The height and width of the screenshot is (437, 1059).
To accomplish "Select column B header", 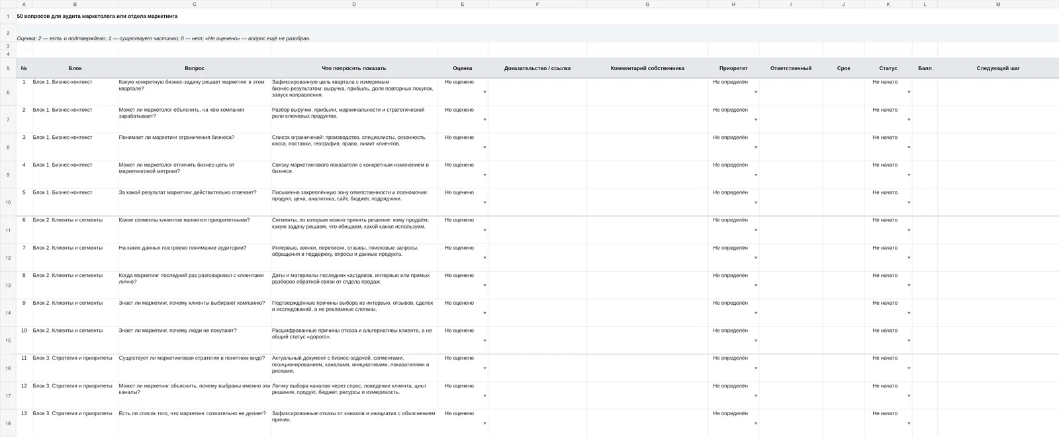I will pyautogui.click(x=75, y=4).
